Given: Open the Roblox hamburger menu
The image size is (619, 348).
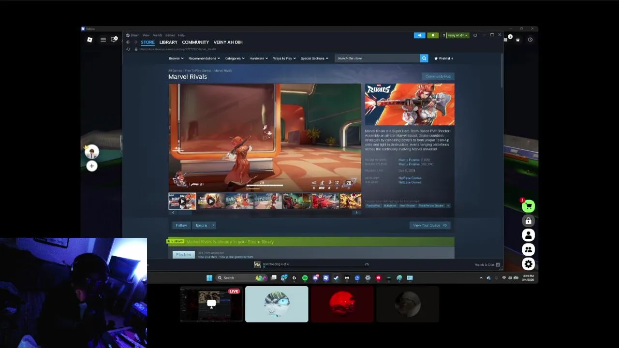Looking at the screenshot, I should pyautogui.click(x=103, y=40).
